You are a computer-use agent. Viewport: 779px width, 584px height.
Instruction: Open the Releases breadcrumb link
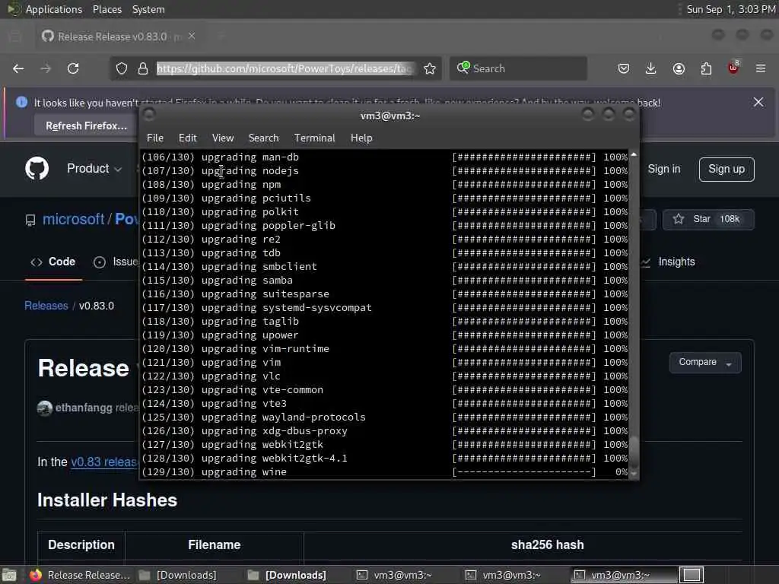pos(46,306)
